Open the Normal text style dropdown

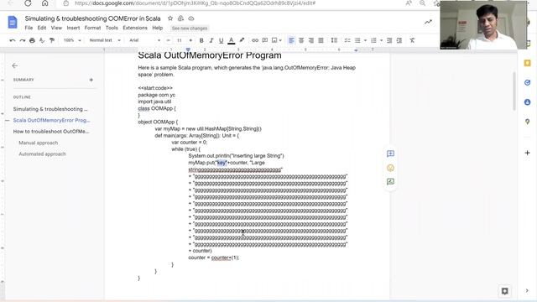[x=105, y=40]
